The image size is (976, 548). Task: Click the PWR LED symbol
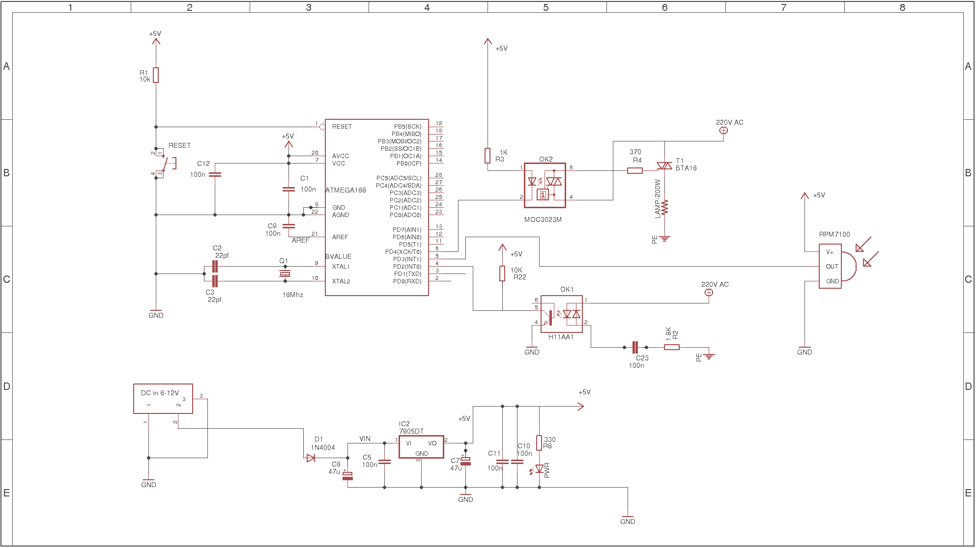(539, 469)
